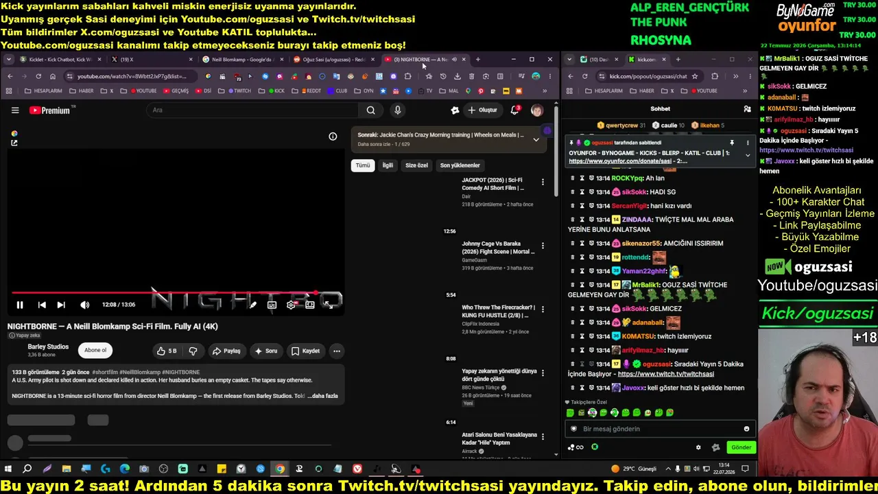The width and height of the screenshot is (878, 494).
Task: Open options for the JACKPOT (2026) video
Action: (543, 183)
